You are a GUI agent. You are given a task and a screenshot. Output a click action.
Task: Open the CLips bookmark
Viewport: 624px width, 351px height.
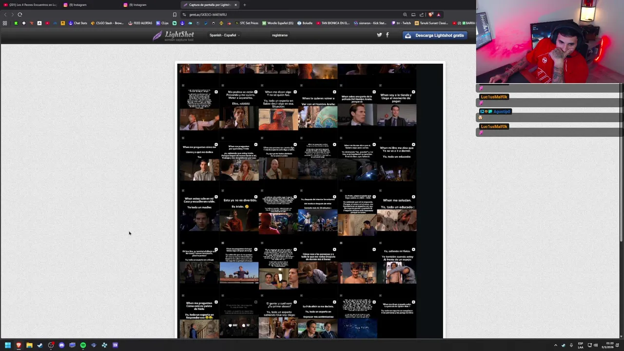[x=162, y=23]
